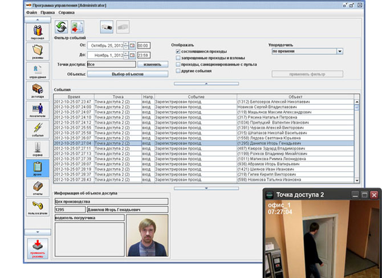Open the Справка menu
The height and width of the screenshot is (278, 382).
coord(67,13)
